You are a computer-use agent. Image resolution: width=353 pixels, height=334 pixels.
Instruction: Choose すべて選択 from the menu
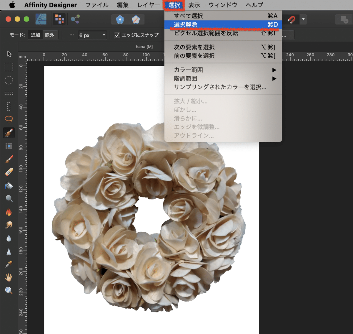pos(223,16)
